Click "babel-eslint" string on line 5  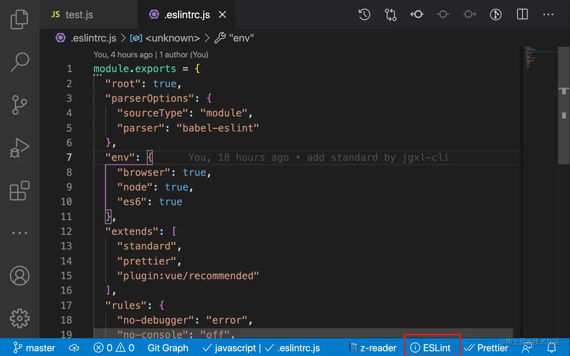[x=218, y=128]
